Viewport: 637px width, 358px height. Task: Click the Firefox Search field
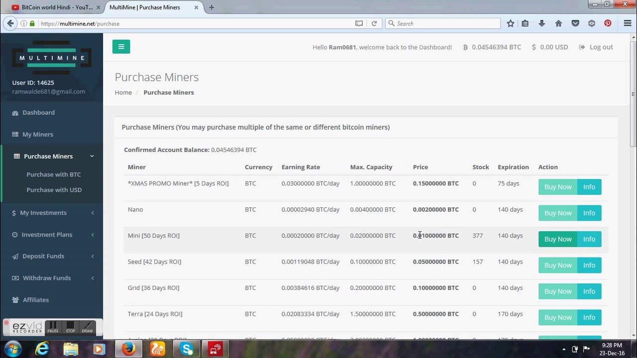click(443, 23)
